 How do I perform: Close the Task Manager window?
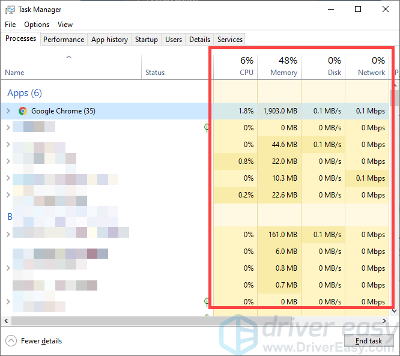(386, 10)
